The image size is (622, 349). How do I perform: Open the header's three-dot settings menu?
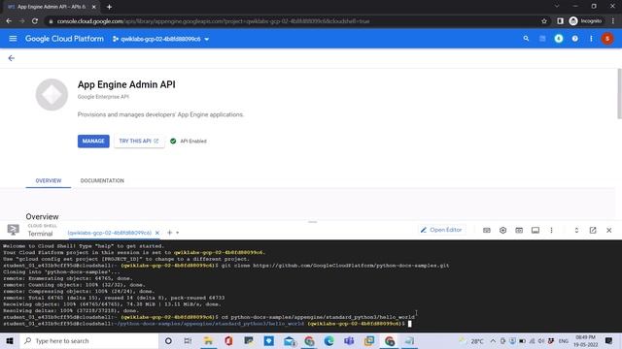pyautogui.click(x=591, y=39)
